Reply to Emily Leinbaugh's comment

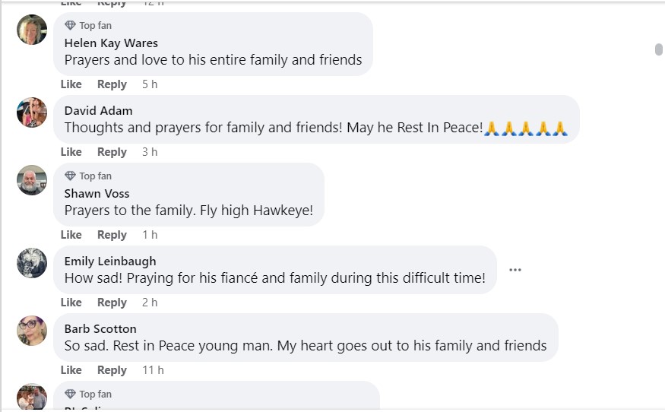112,303
